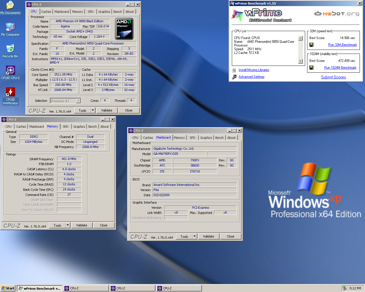This screenshot has height=292, width=365.
Task: Click the scroll down arrow in the CPU List
Action: [300, 61]
